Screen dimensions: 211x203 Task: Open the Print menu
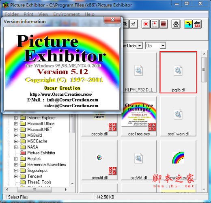click(28, 14)
